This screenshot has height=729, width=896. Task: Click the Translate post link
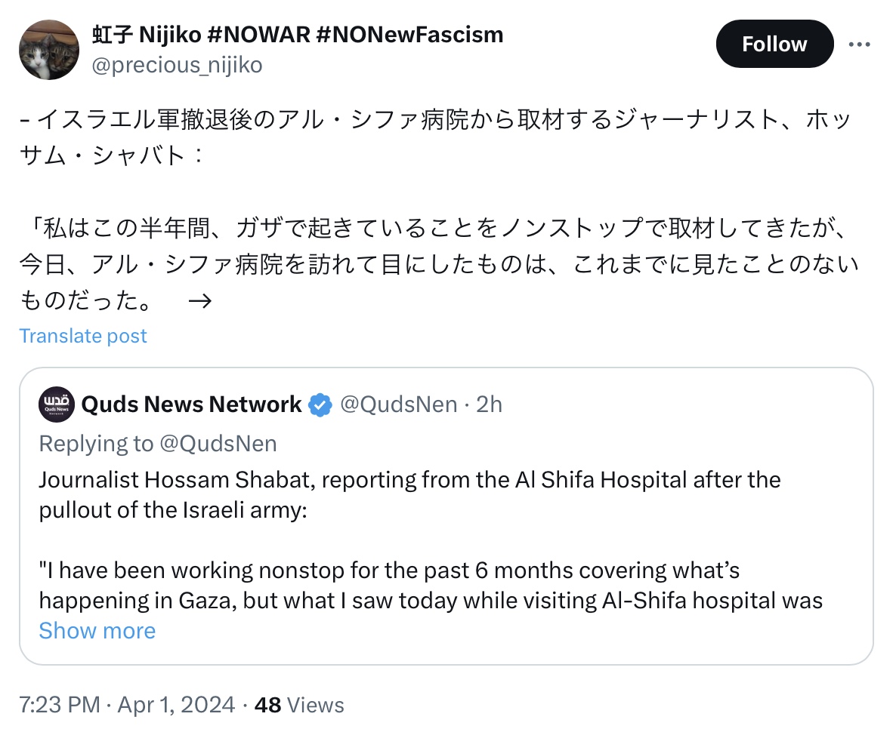83,336
